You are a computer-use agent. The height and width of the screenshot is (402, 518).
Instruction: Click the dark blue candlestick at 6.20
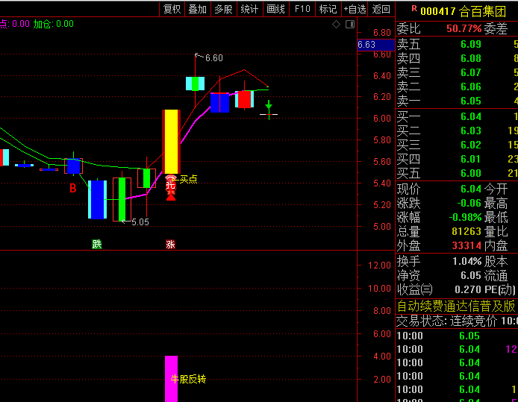219,103
